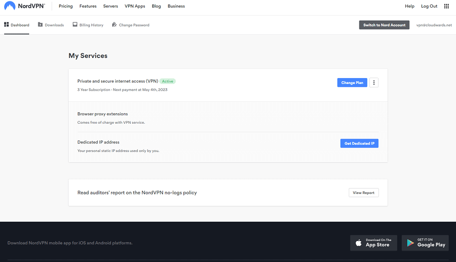Viewport: 456px width, 262px height.
Task: Switch to the Dashboard tab label
Action: 20,25
